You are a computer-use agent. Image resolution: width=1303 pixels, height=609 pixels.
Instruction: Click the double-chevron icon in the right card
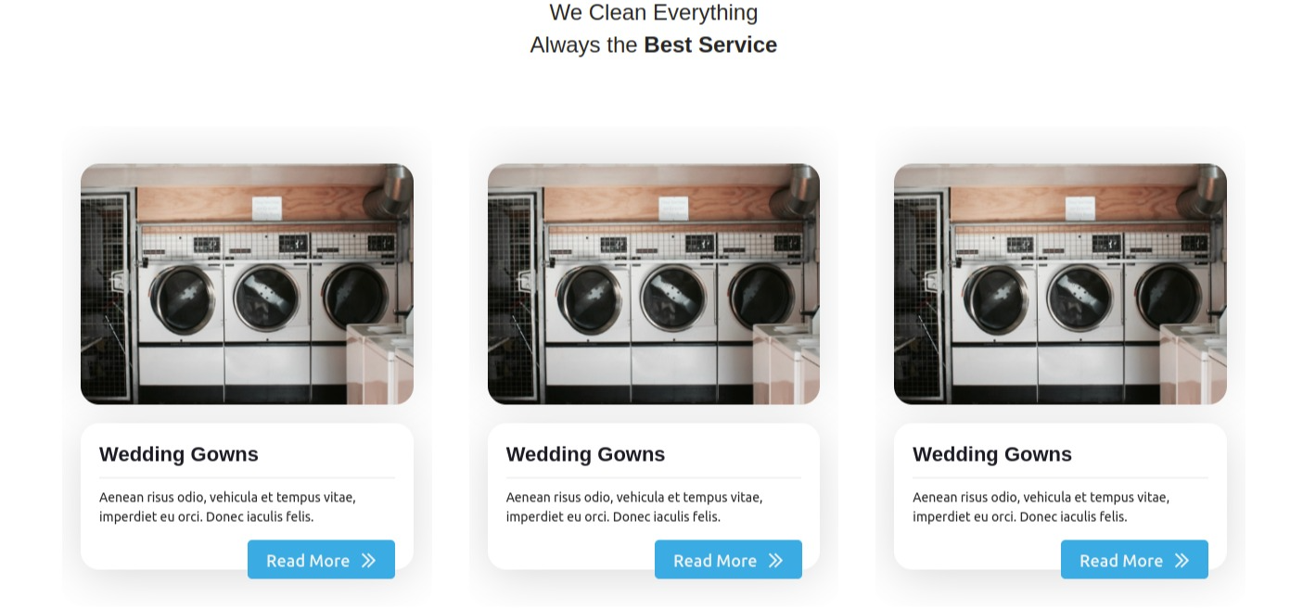pos(1182,560)
